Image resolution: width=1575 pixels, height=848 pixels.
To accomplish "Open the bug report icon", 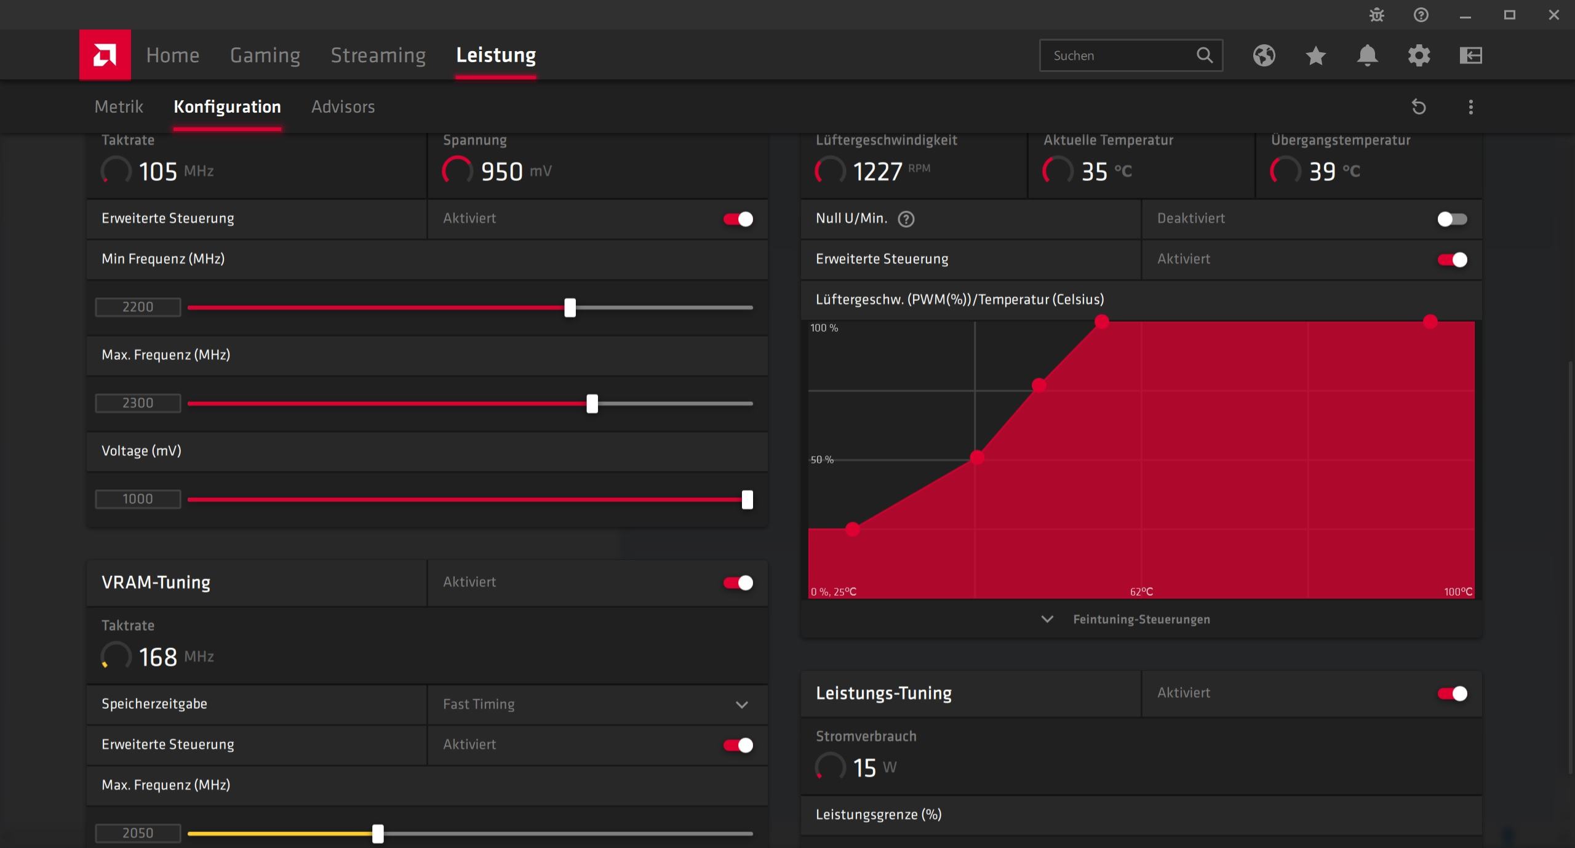I will click(1377, 15).
